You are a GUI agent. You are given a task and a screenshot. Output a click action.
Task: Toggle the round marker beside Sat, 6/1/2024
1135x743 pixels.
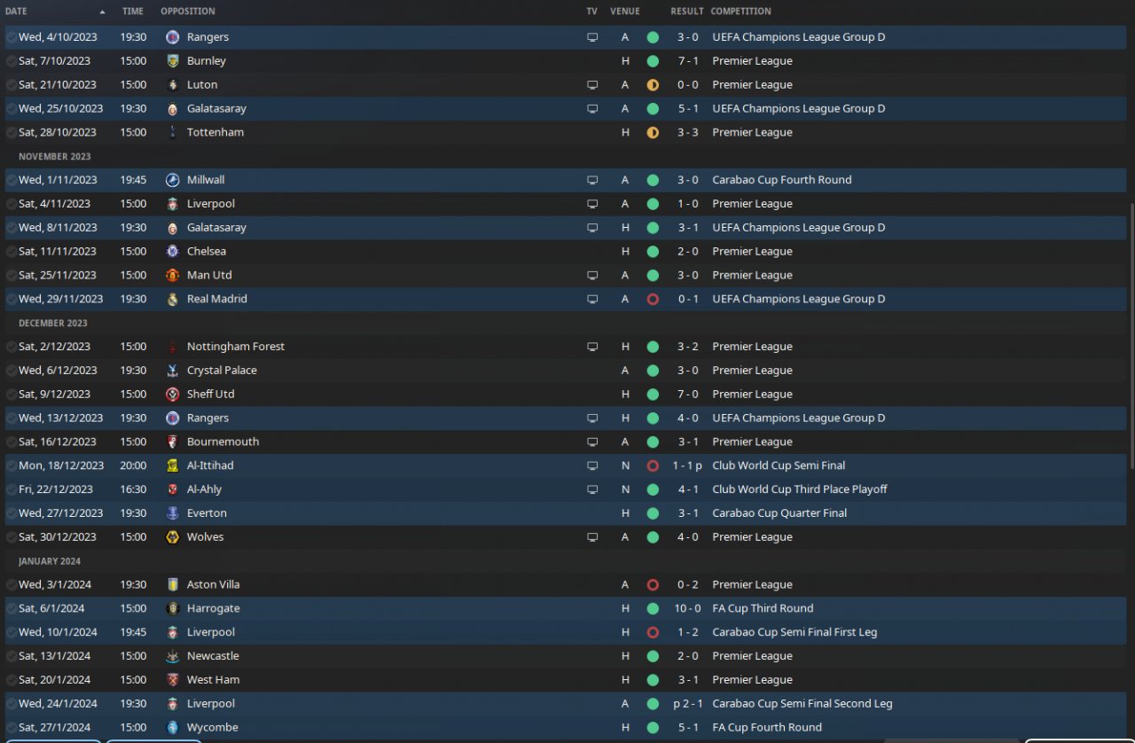click(x=11, y=608)
